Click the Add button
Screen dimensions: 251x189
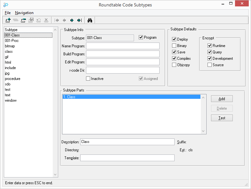click(222, 99)
